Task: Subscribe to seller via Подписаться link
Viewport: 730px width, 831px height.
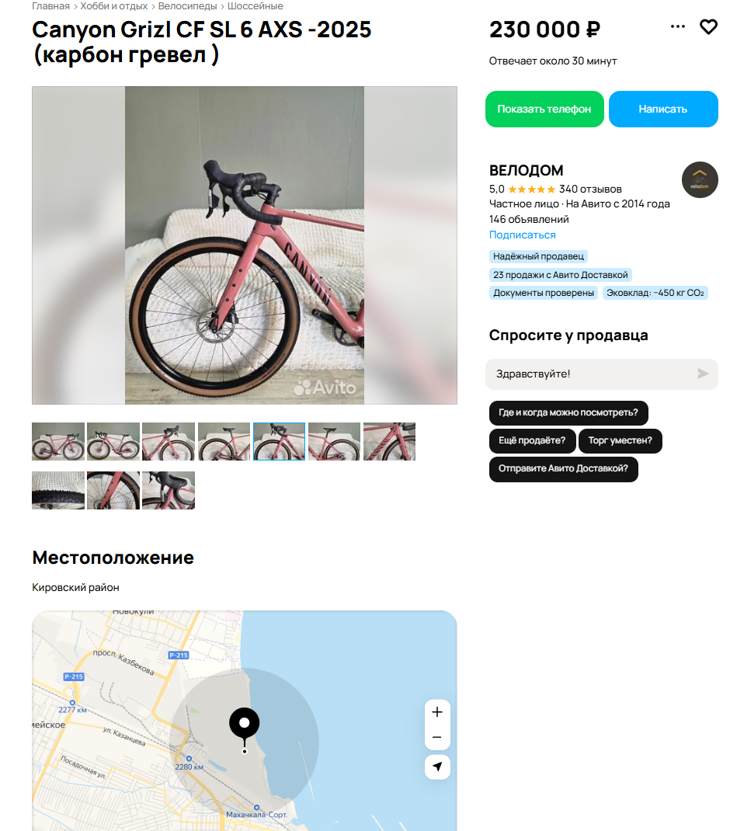Action: [522, 235]
